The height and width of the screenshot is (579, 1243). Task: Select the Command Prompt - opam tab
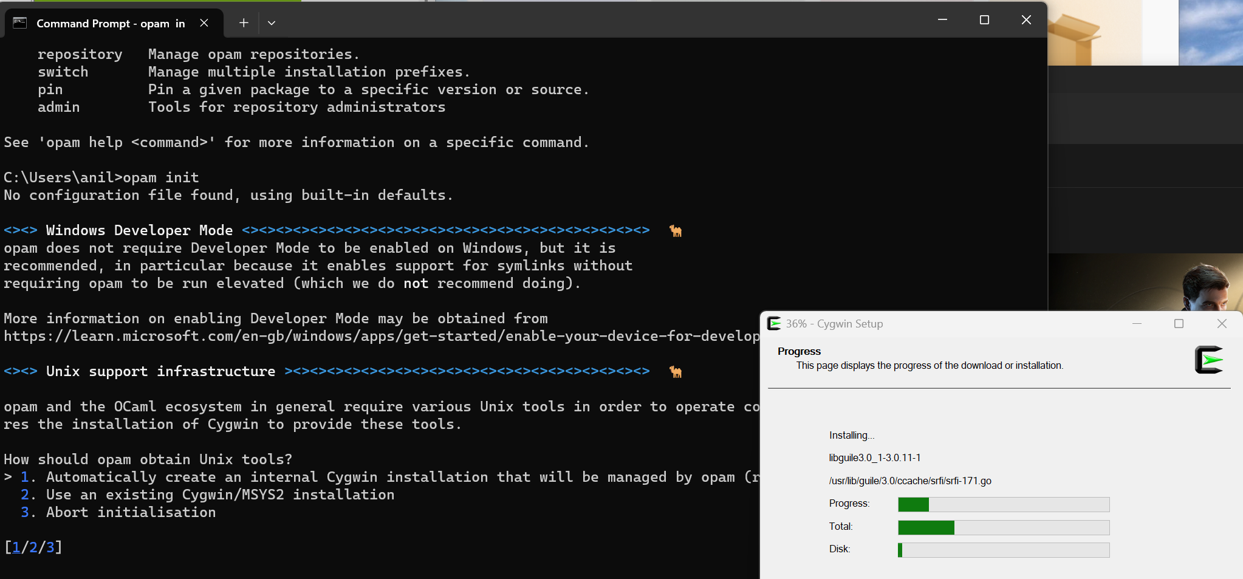[x=114, y=23]
